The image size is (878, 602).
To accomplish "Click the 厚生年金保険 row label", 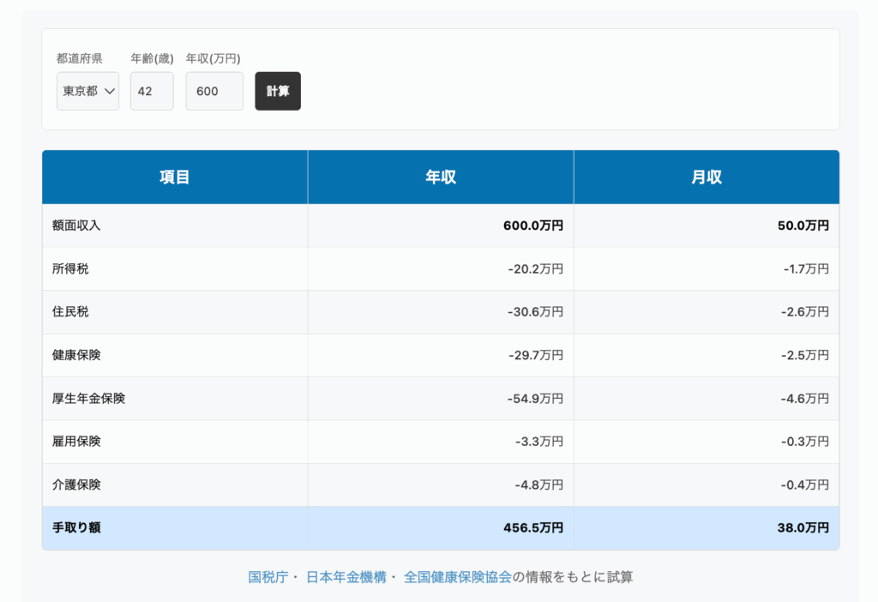I will 88,399.
